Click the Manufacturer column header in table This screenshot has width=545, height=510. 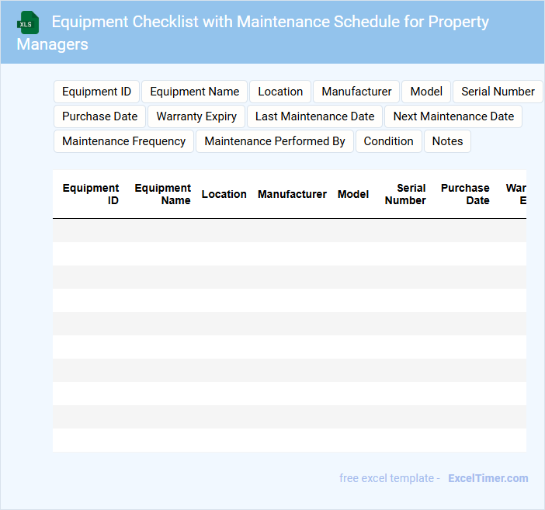(292, 194)
